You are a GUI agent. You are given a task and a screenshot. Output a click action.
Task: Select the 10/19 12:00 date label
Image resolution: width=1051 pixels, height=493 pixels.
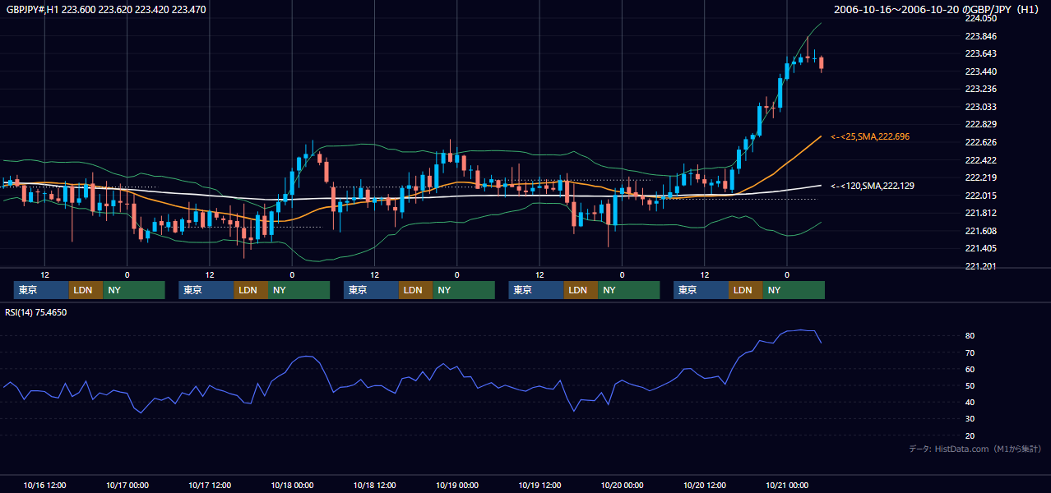point(539,485)
